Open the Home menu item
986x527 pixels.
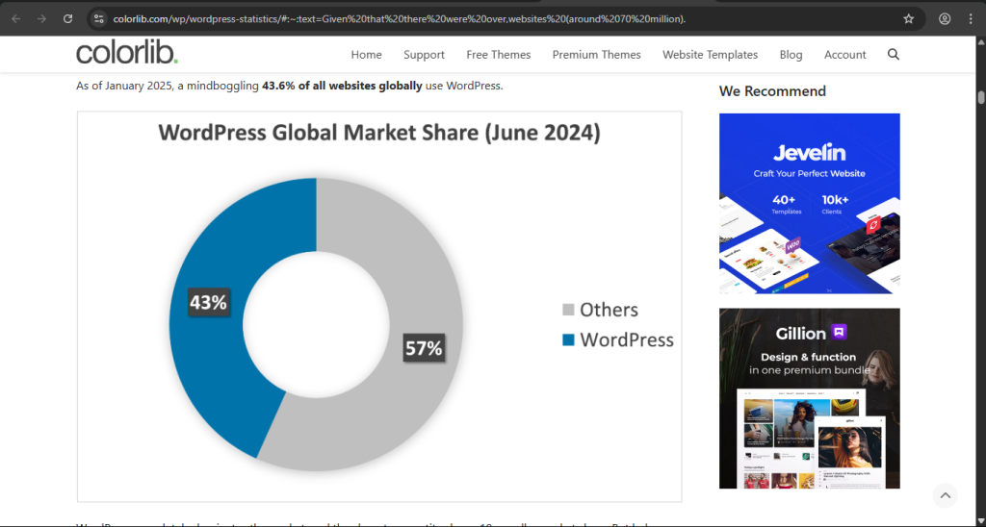click(366, 55)
